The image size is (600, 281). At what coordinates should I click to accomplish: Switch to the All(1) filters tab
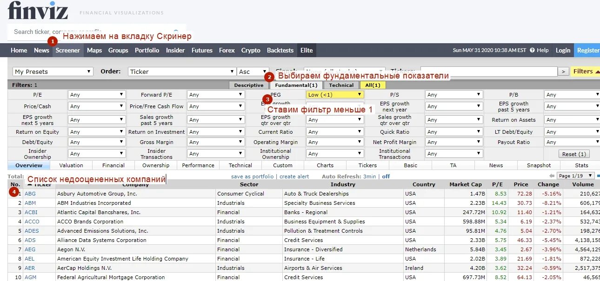click(373, 85)
